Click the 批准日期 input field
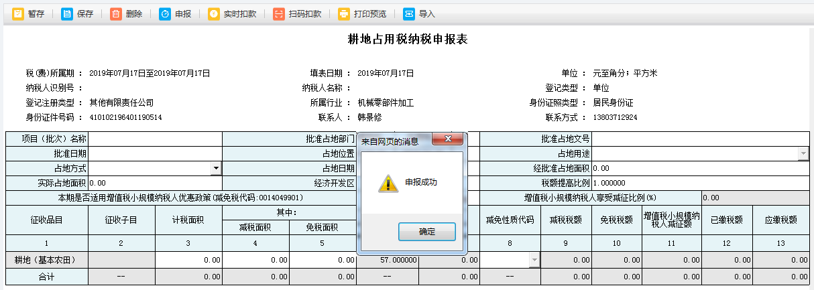The height and width of the screenshot is (290, 814). coord(155,153)
